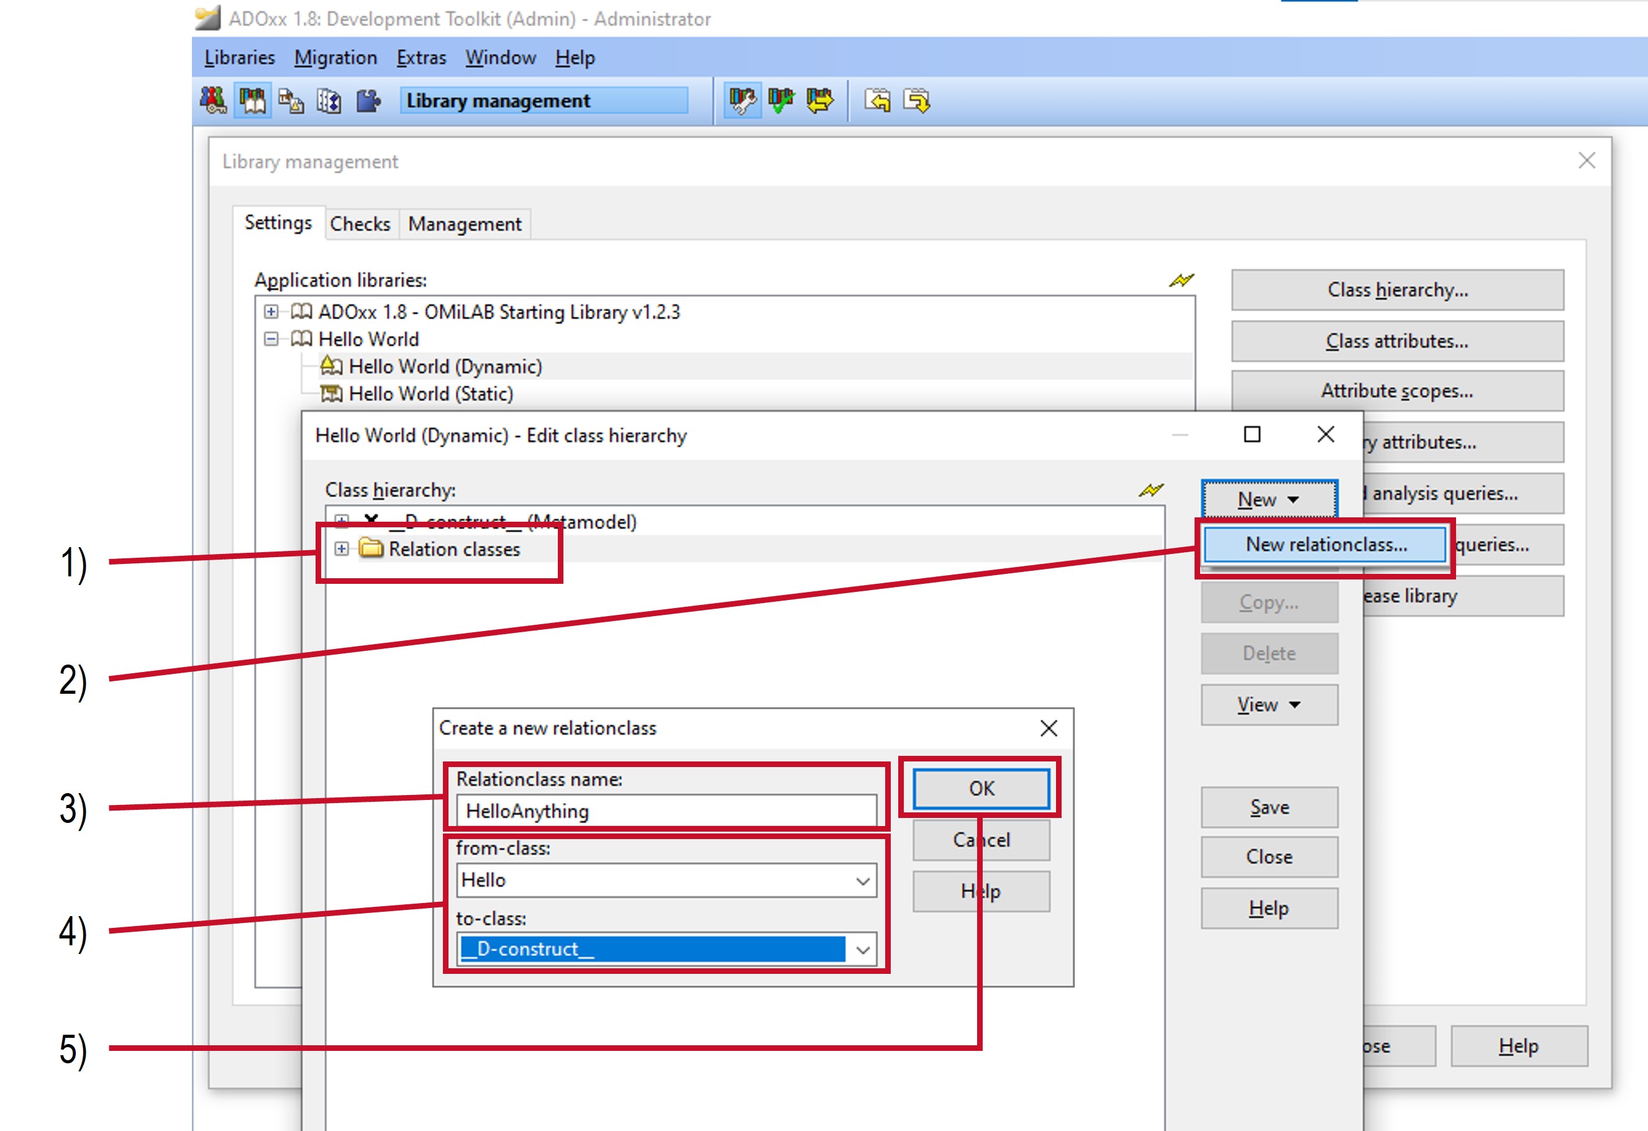Click refresh icon above Class hierarchy list
Image resolution: width=1648 pixels, height=1131 pixels.
(1151, 490)
